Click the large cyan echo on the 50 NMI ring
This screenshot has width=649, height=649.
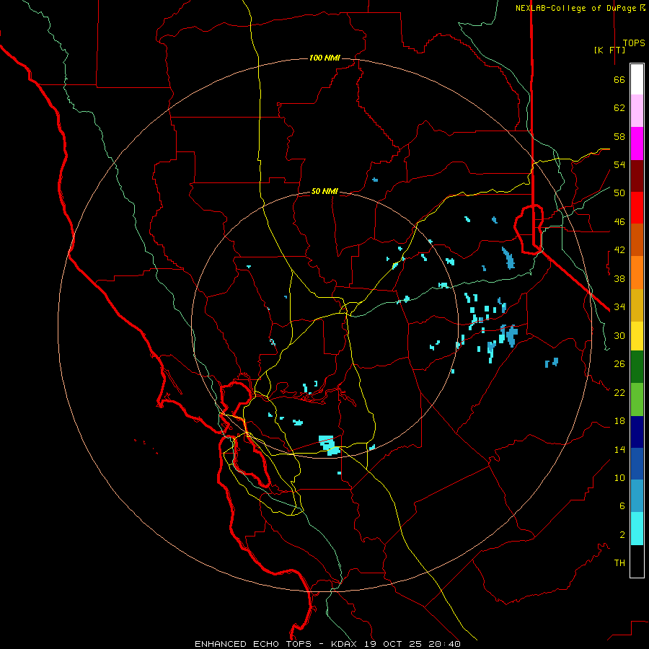pyautogui.click(x=329, y=445)
